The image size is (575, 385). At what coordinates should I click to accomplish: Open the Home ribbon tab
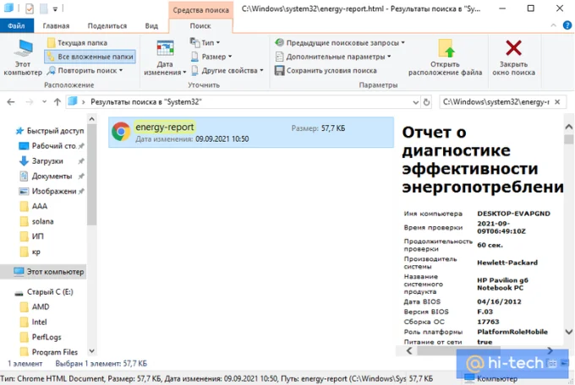click(x=56, y=26)
